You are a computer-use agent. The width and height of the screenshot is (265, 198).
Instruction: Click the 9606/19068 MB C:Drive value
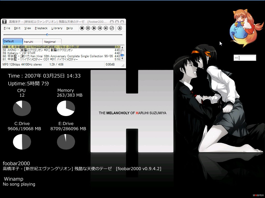click(24, 129)
